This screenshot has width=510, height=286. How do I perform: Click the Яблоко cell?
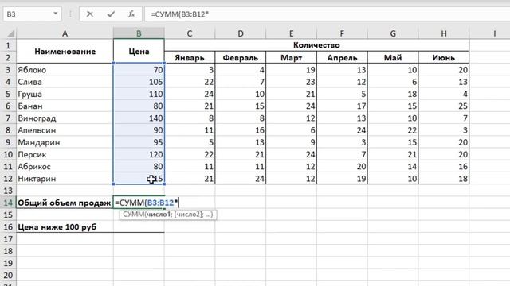[65, 70]
